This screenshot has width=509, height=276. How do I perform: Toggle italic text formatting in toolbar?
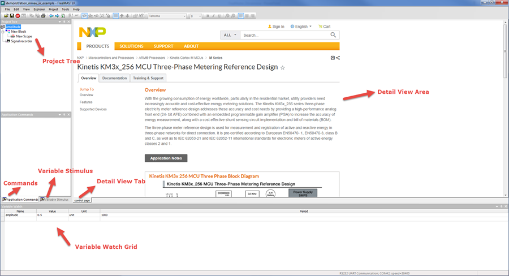coord(214,16)
